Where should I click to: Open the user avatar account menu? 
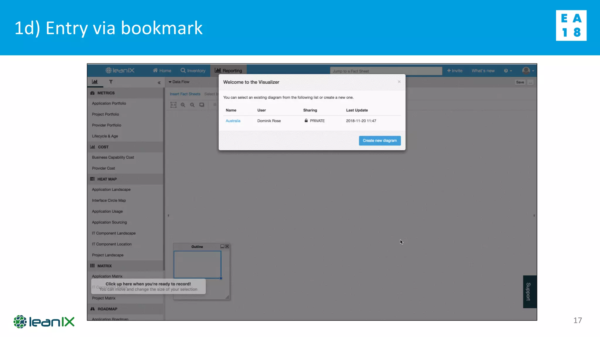tap(528, 71)
